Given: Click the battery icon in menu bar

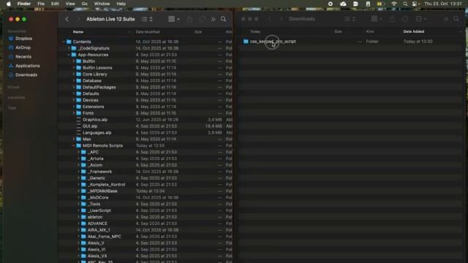Looking at the screenshot, I should [x=380, y=4].
